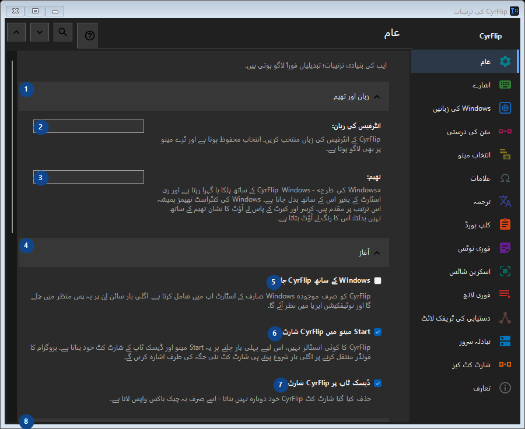Click the globe icon for Windows کی زبانیں
This screenshot has height=429, width=525.
click(x=505, y=108)
